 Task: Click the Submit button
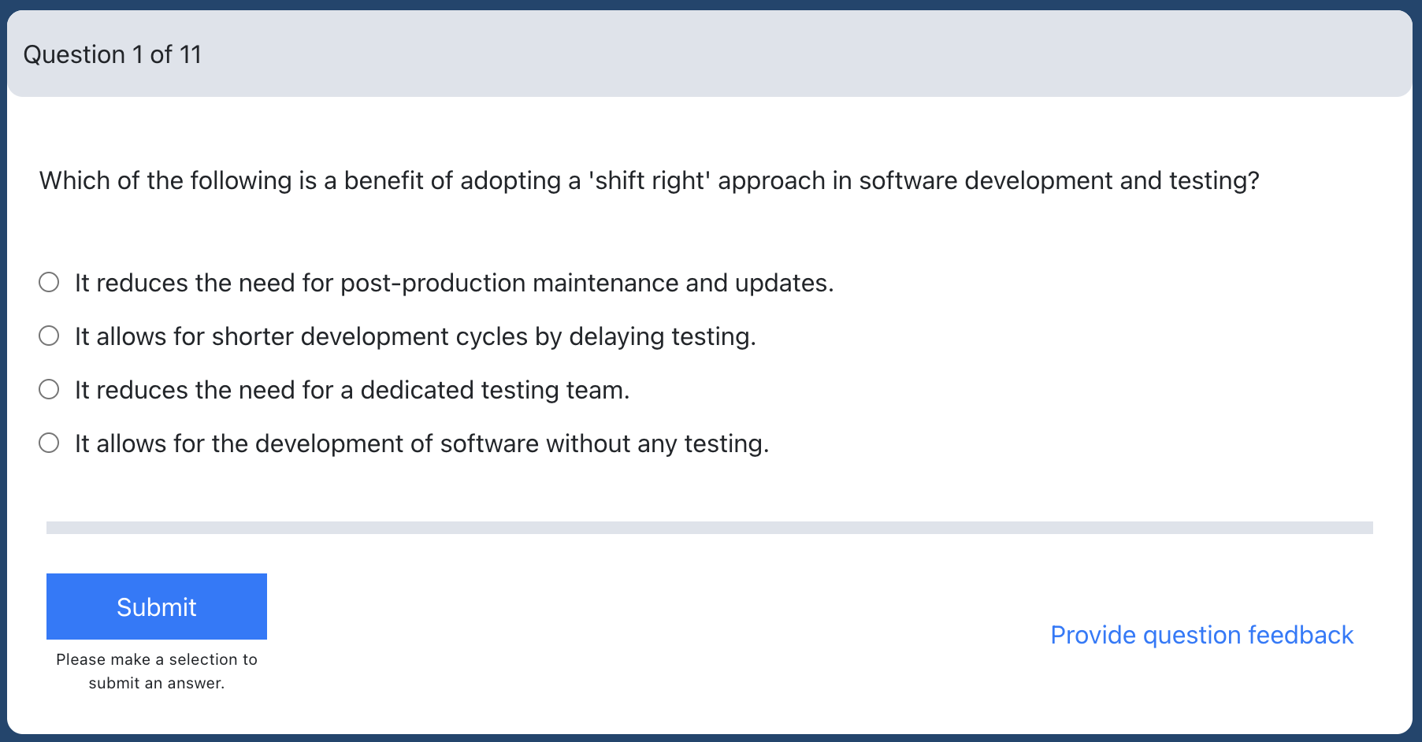click(x=157, y=607)
